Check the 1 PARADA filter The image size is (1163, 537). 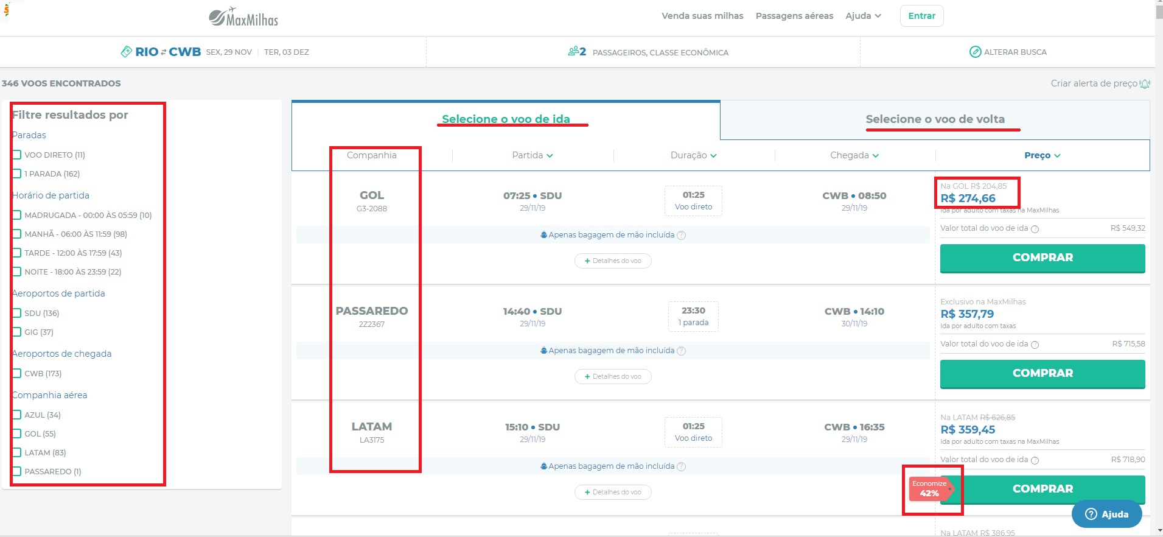17,174
